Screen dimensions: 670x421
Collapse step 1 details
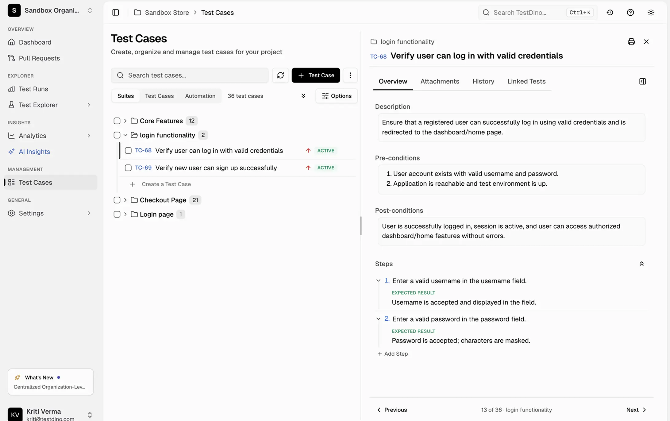tap(378, 281)
